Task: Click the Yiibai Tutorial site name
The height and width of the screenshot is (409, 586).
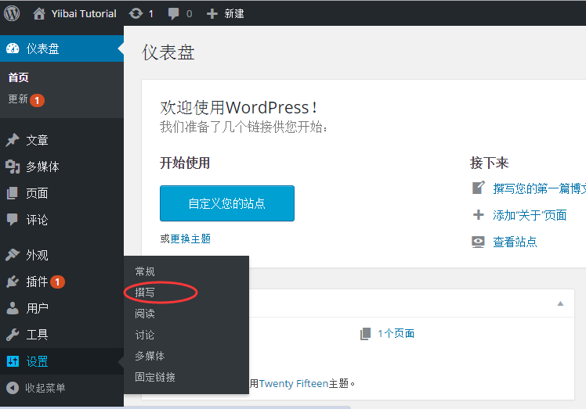Action: tap(84, 14)
